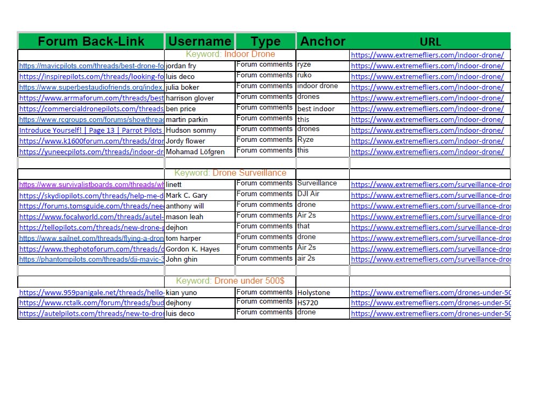Image resolution: width=538 pixels, height=403 pixels.
Task: Select the username cell martin parkin
Action: (200, 119)
